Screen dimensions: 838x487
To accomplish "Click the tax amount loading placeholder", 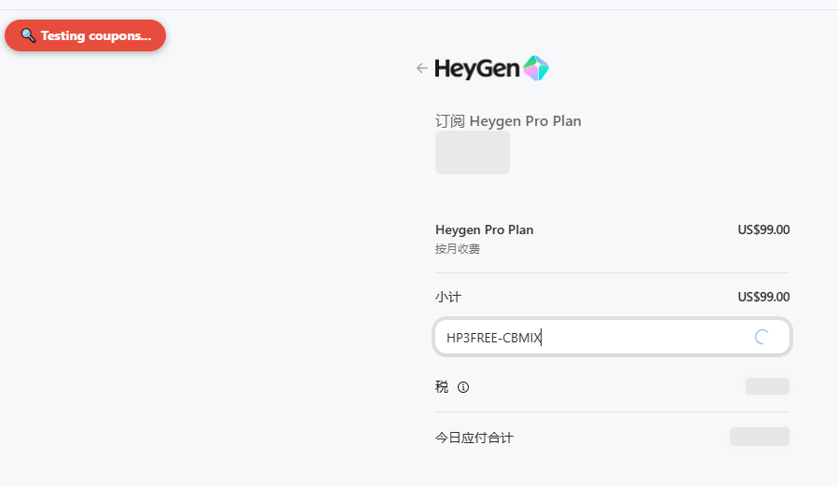I will [x=767, y=386].
